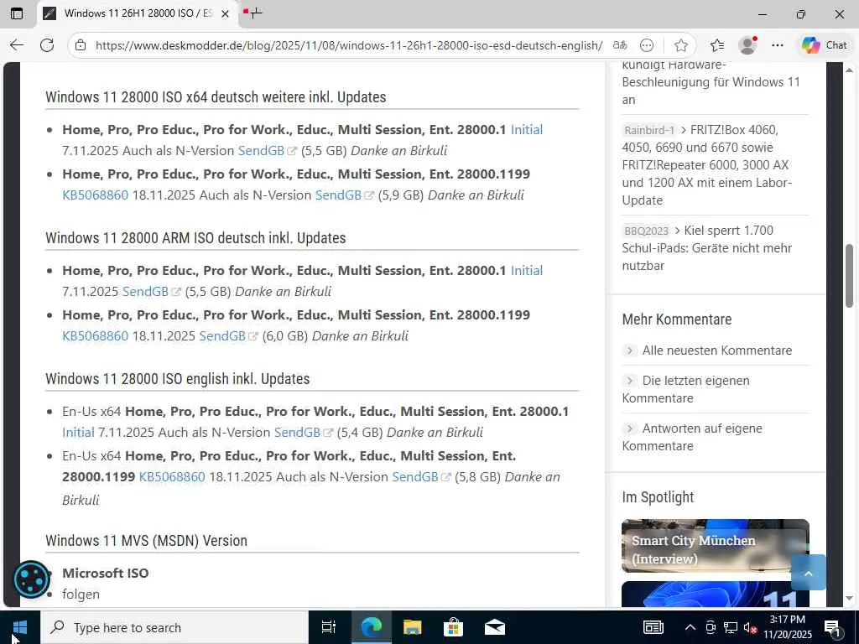
Task: Open Die letzten eigenen Kommentare link
Action: click(685, 389)
